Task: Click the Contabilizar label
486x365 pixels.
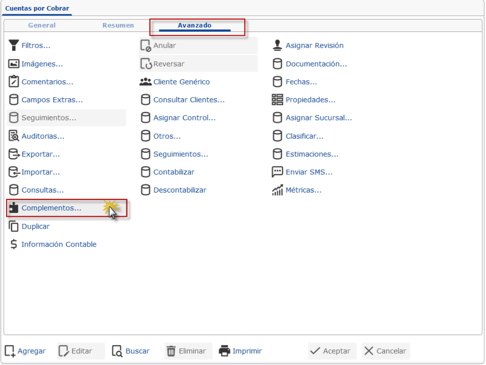Action: (x=174, y=172)
